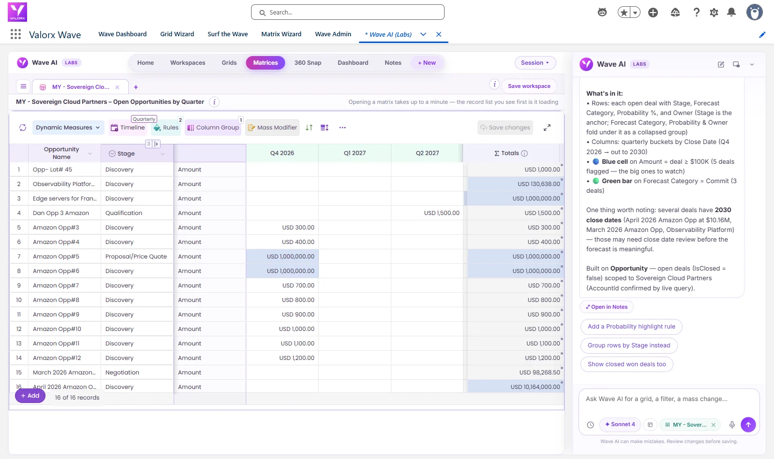The height and width of the screenshot is (459, 774).
Task: Click the Trailhead guidance cloud icon
Action: tap(675, 13)
